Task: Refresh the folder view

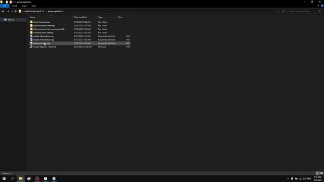Action: click(283, 11)
